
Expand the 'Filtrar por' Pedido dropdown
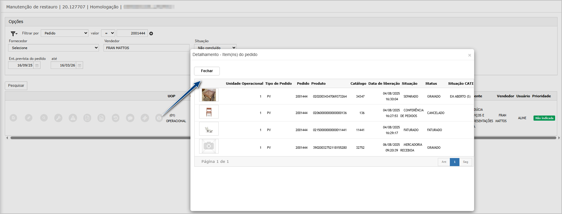64,33
